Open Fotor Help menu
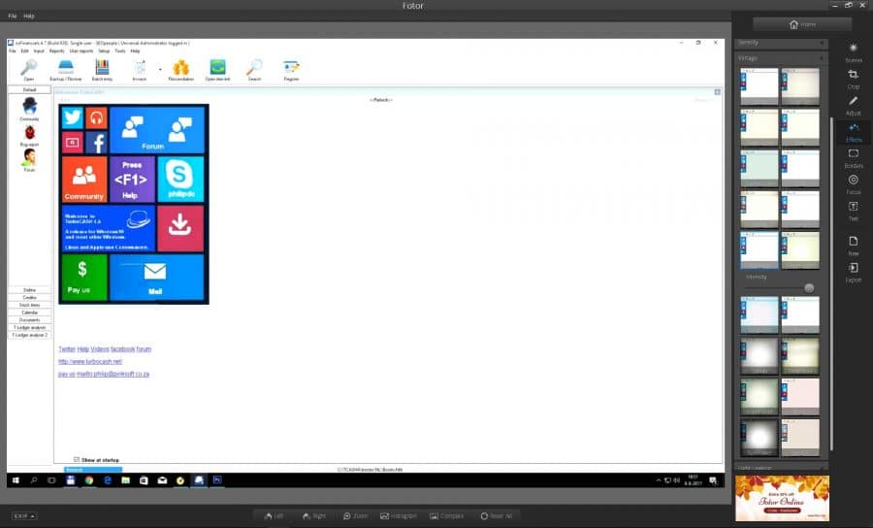Screen dimensions: 873x528 click(x=29, y=16)
